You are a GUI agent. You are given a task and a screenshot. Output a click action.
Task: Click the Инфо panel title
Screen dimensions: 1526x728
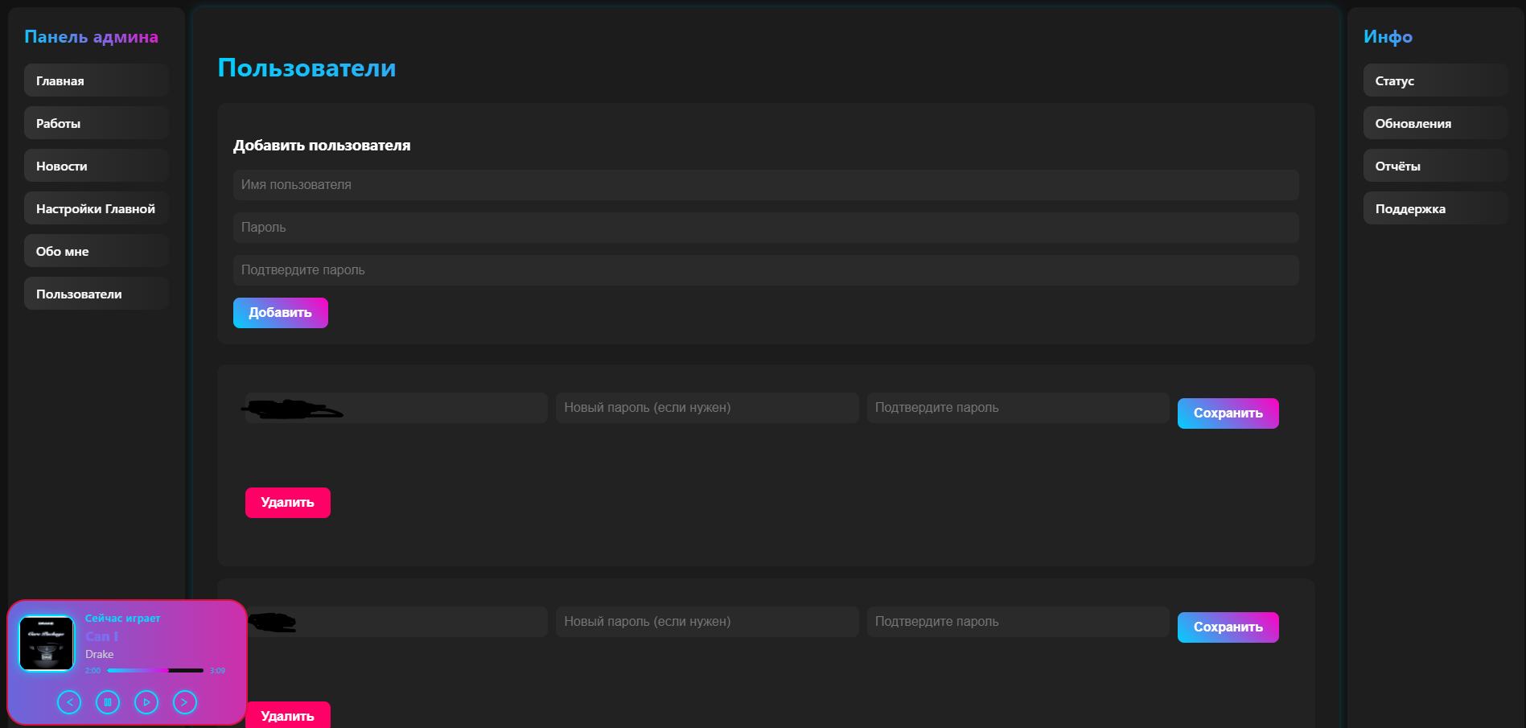[1388, 37]
